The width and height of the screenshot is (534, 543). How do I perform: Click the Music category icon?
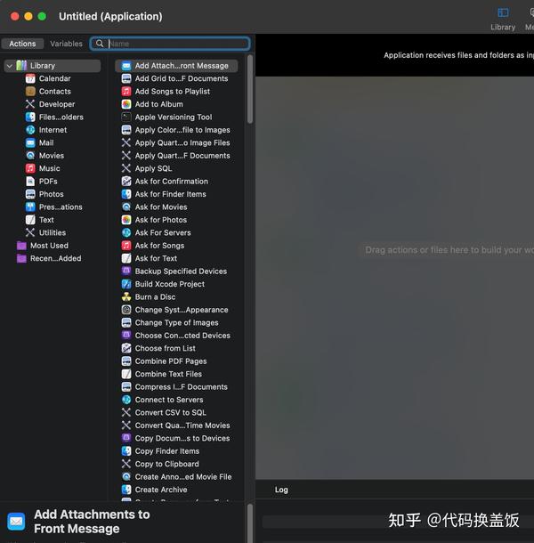tap(30, 168)
